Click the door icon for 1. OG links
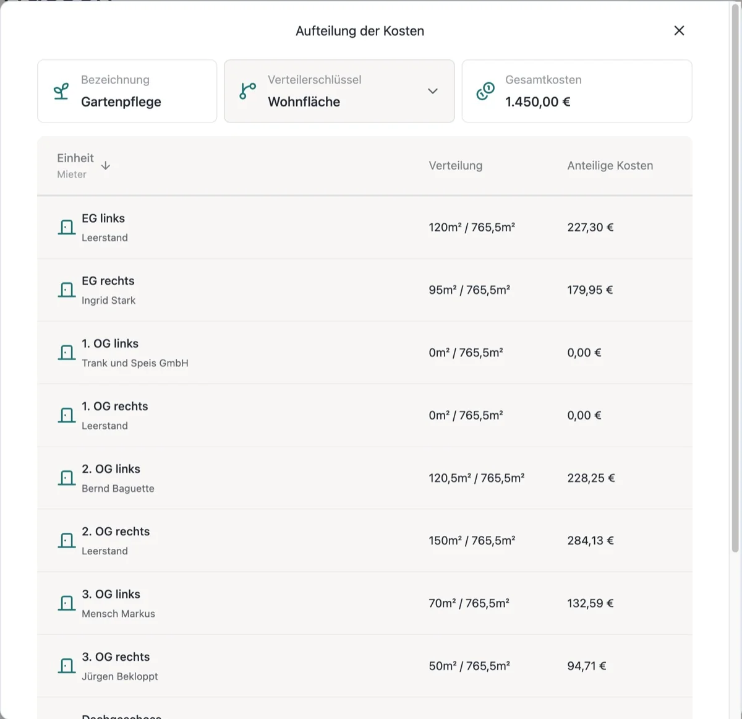The width and height of the screenshot is (742, 719). click(67, 353)
